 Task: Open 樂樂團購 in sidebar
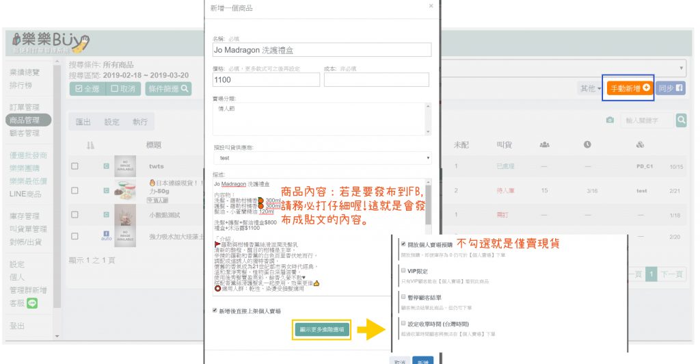[x=25, y=168]
